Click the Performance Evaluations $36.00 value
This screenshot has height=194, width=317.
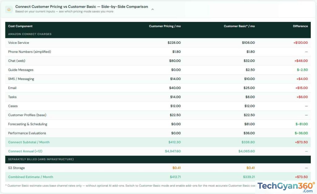(249, 133)
